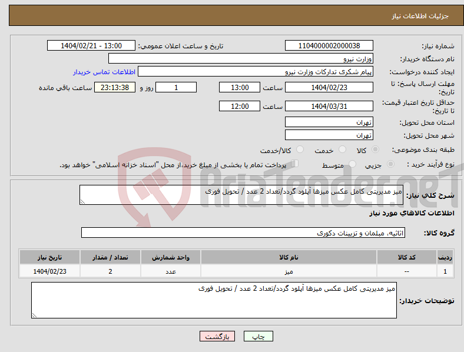Click the page title جزئیات اطلاعات نیاز
This screenshot has width=464, height=352.
click(x=420, y=16)
